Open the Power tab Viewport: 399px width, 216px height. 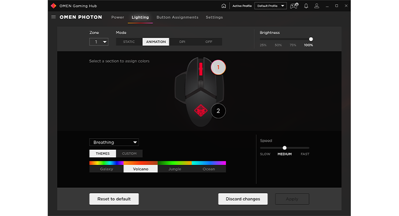(x=117, y=17)
